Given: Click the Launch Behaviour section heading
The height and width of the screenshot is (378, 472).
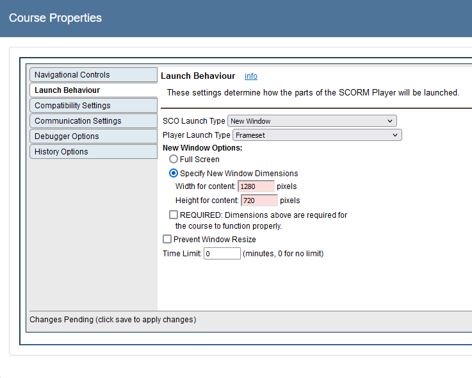Looking at the screenshot, I should pos(198,76).
